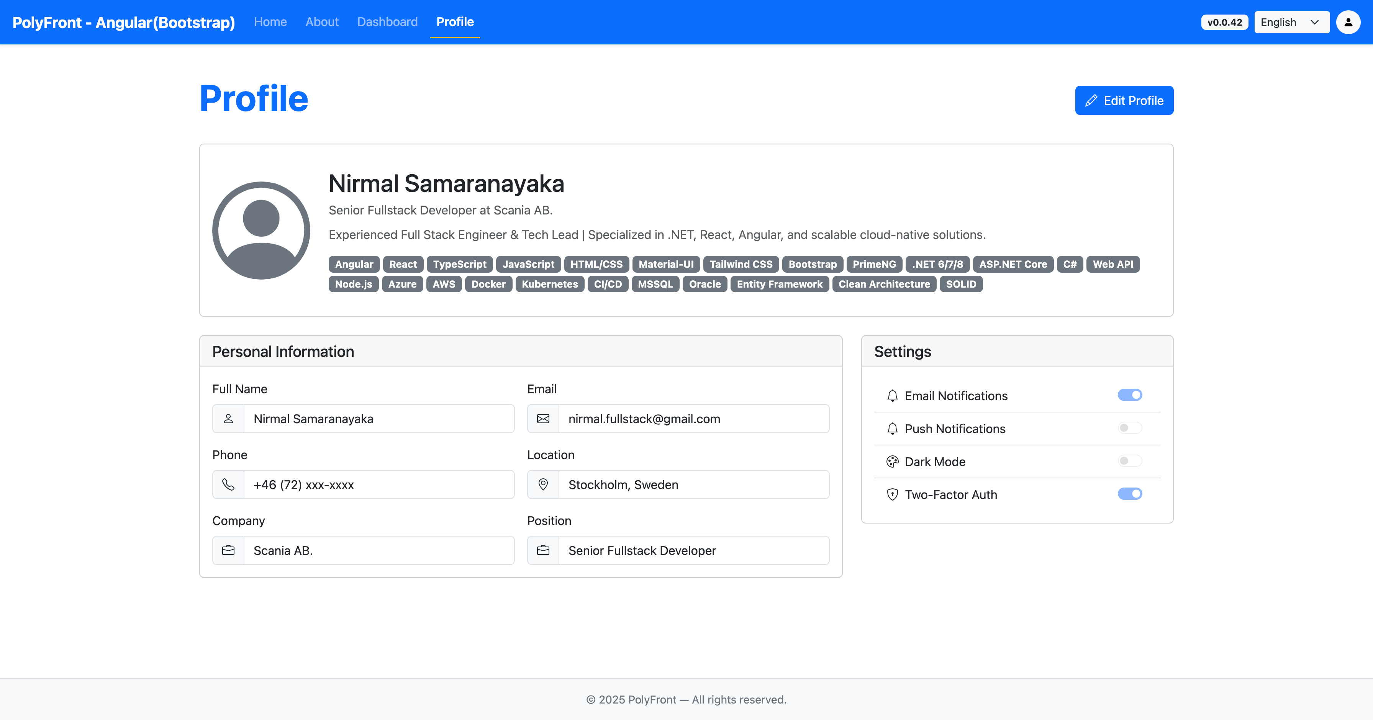Disable the Email Notifications switch
Viewport: 1373px width, 720px height.
(x=1129, y=395)
